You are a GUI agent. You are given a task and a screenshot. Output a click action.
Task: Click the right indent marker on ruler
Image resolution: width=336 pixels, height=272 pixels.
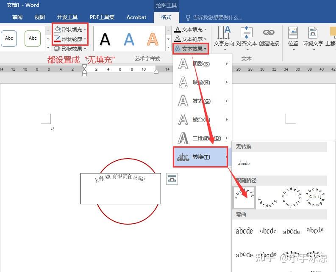(156, 71)
